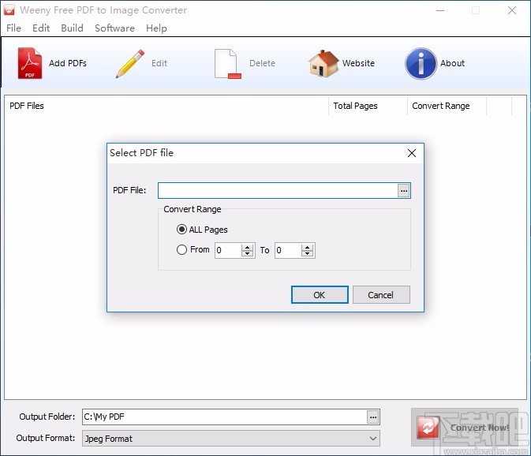Open the Edit menu

(x=41, y=28)
